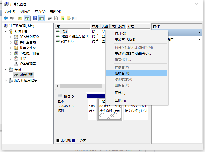Select 磁盘管理 in the tree
This screenshot has height=152, width=205.
(x=26, y=75)
